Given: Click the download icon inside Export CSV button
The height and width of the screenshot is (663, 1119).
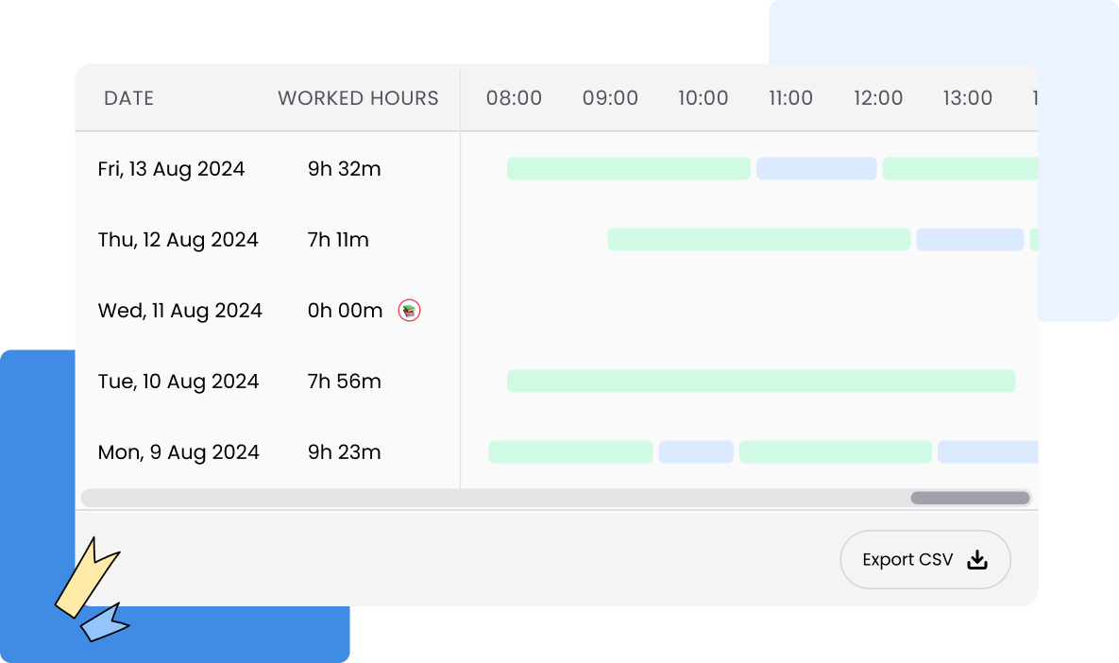Looking at the screenshot, I should [975, 559].
